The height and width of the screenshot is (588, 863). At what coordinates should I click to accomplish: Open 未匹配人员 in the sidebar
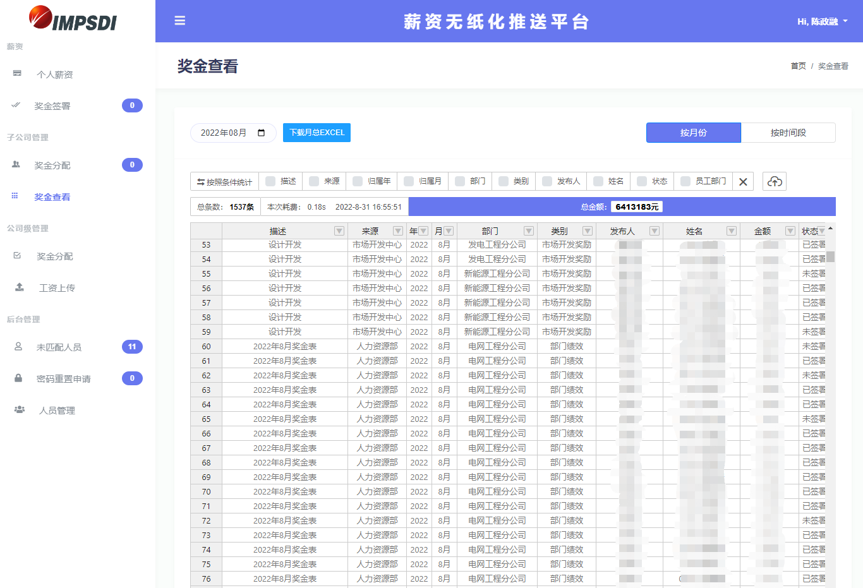[x=59, y=347]
